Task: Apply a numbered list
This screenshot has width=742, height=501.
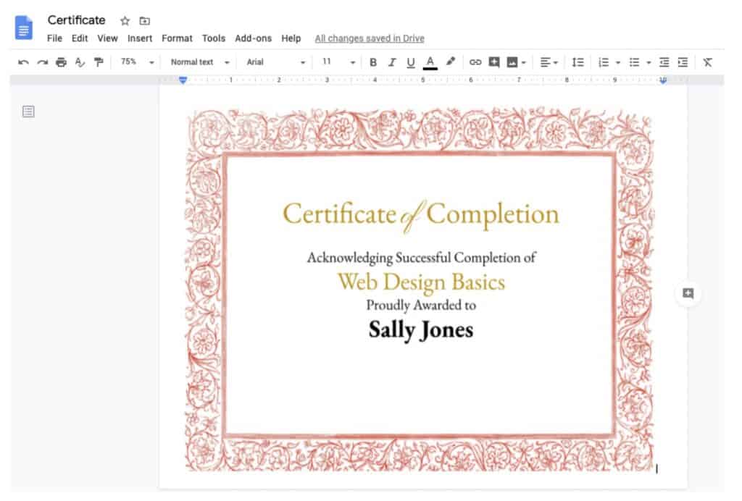Action: (604, 62)
